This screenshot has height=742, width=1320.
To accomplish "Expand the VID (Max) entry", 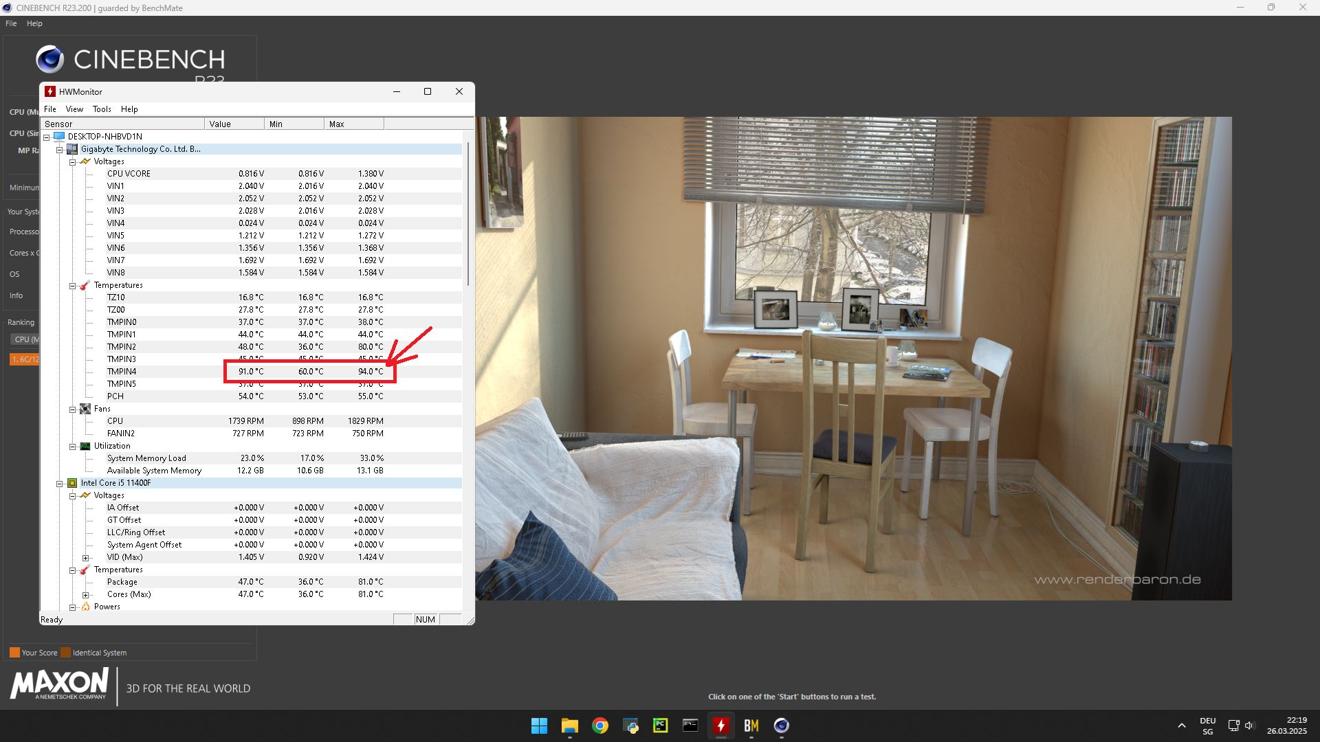I will [x=85, y=557].
